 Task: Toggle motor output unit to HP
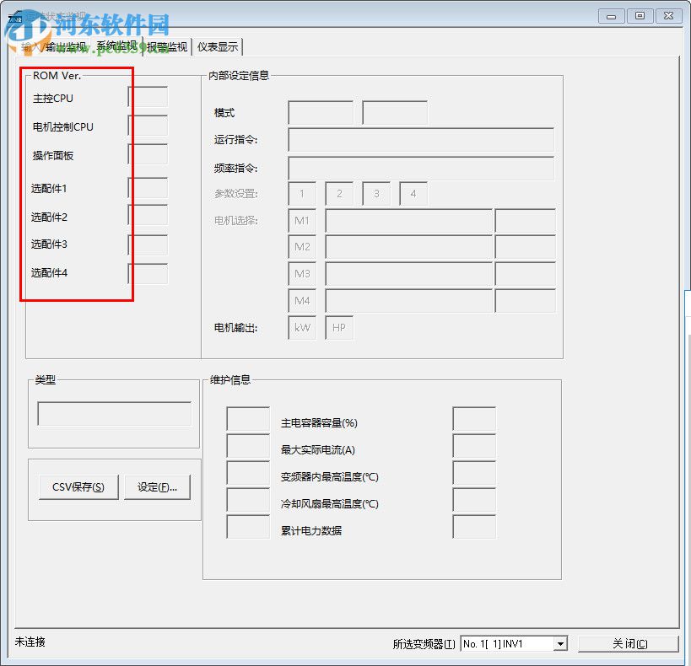click(x=338, y=327)
